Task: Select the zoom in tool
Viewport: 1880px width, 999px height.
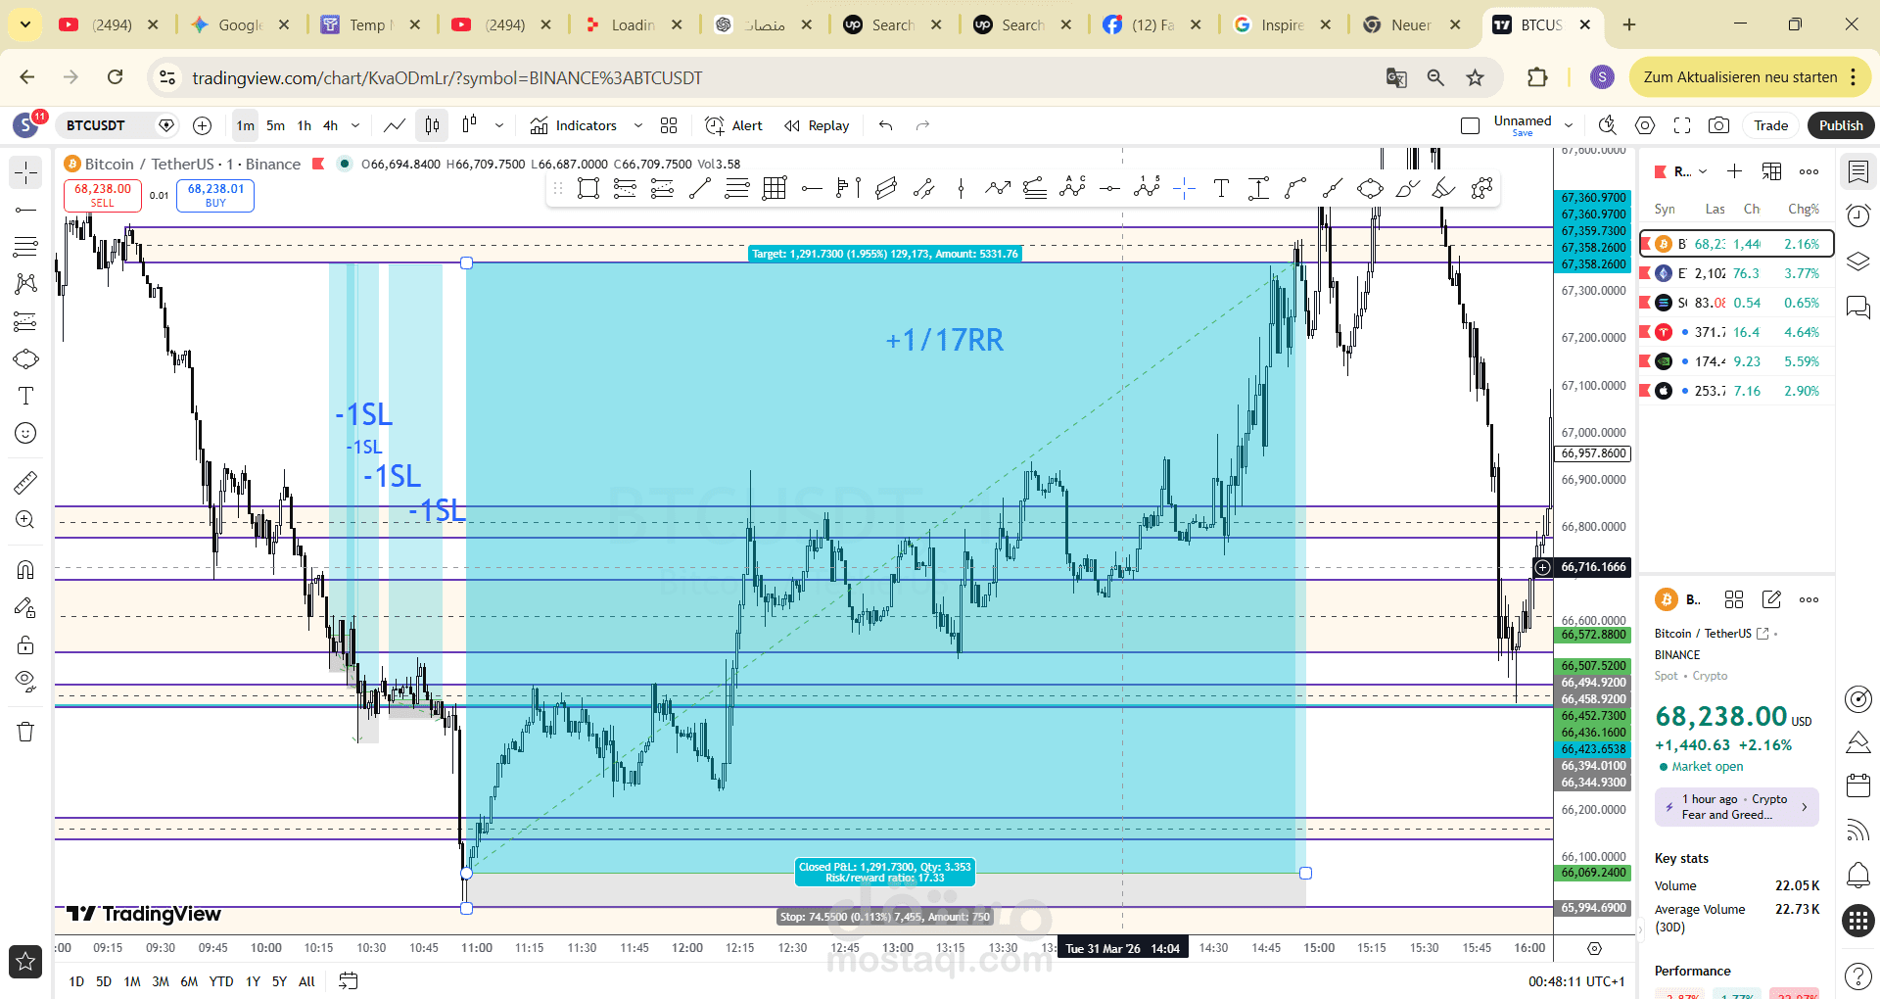Action: [25, 519]
